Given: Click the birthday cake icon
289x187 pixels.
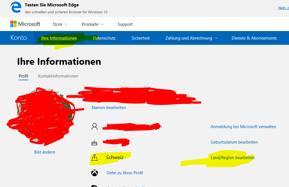Looking at the screenshot, I should [94, 142].
